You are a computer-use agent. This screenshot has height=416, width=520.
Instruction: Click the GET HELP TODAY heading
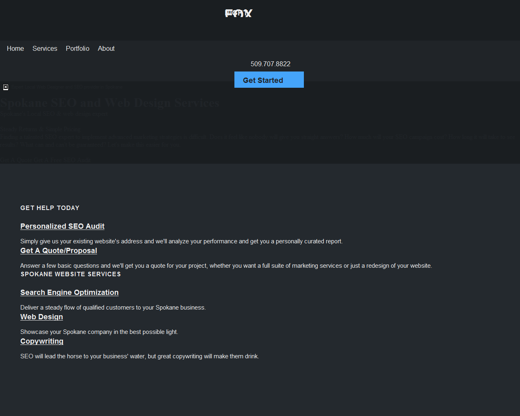50,208
